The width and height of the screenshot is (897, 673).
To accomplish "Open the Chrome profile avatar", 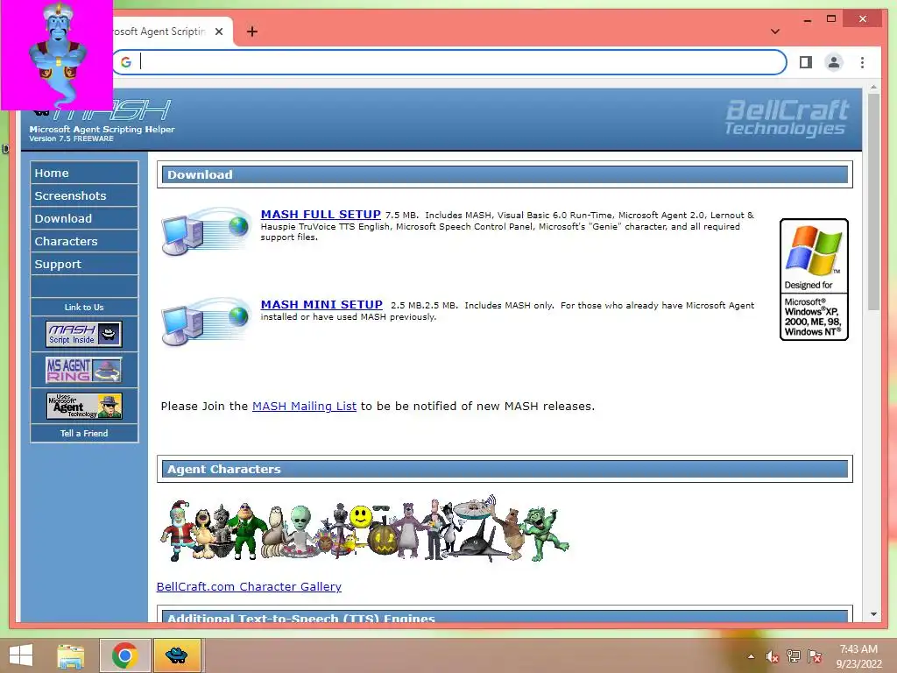I will (x=834, y=62).
